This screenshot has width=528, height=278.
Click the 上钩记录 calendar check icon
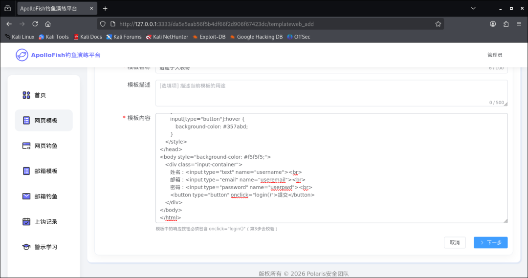click(26, 221)
